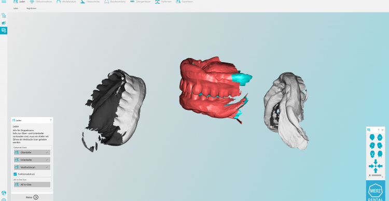389x201 pixels.
Task: Click the center-fit arrows icon in view panel
Action: point(376,166)
